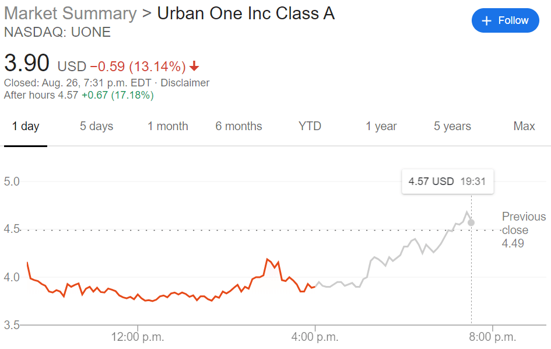Switch to the 5 days tab
The width and height of the screenshot is (551, 349).
pos(96,126)
